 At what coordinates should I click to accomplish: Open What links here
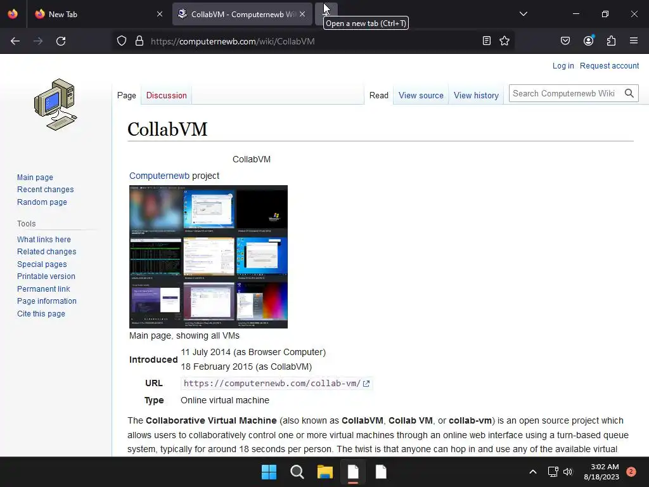pyautogui.click(x=44, y=239)
